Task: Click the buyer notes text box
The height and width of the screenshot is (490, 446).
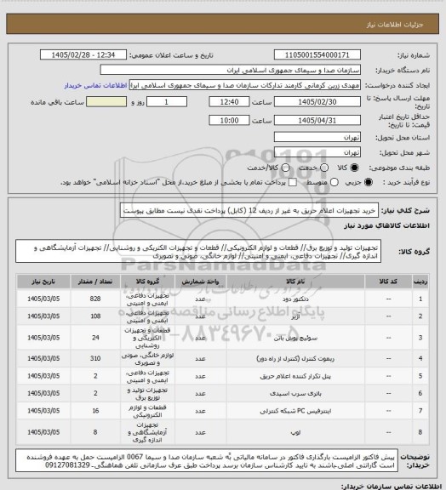Action: (207, 460)
